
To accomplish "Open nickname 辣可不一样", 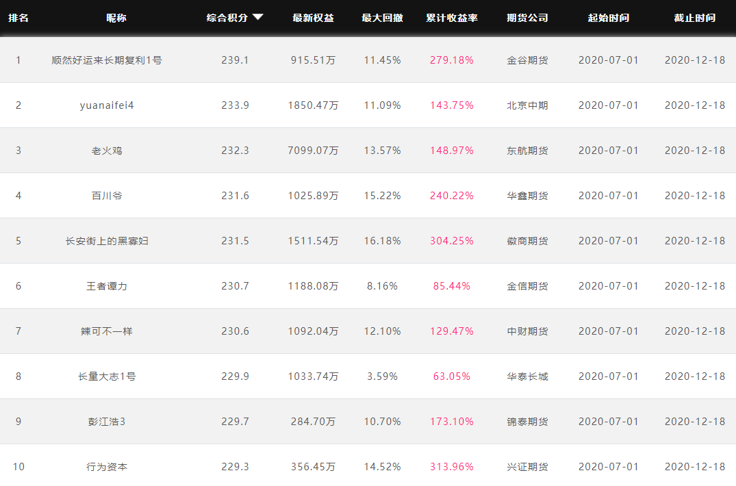I will pos(107,331).
